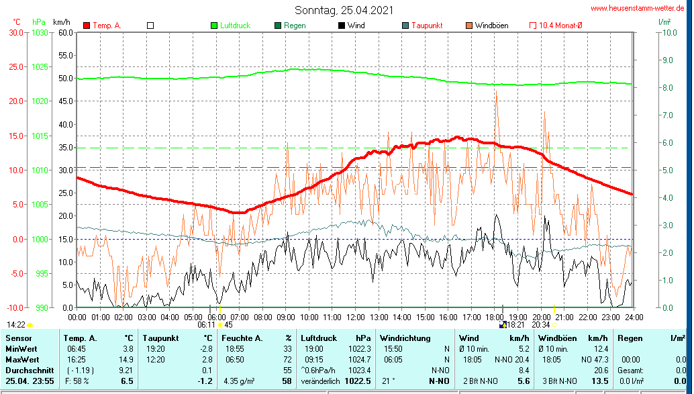The image size is (694, 394).
Task: Click the moon icon at 18:21
Action: click(503, 325)
